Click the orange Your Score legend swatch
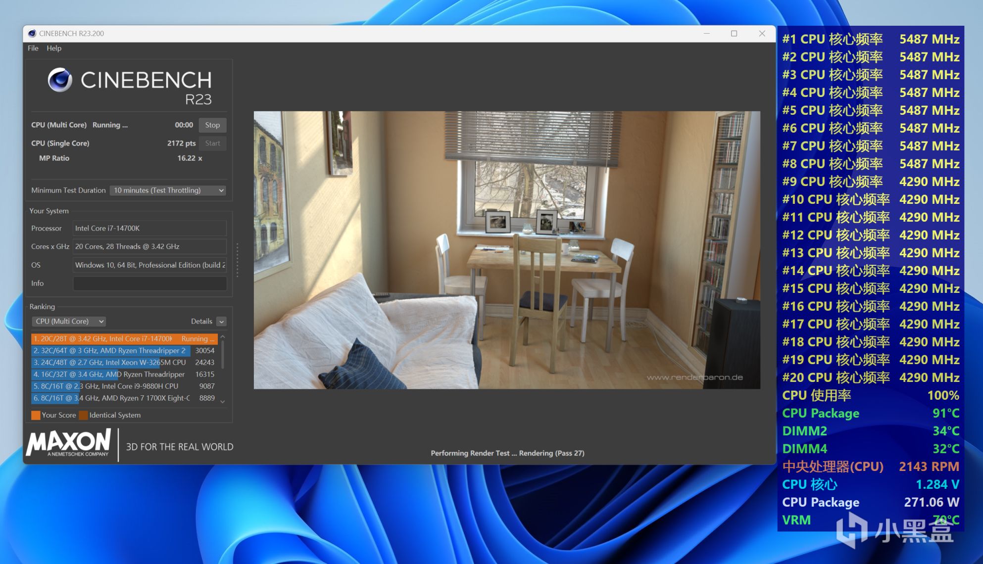Image resolution: width=983 pixels, height=564 pixels. 36,415
